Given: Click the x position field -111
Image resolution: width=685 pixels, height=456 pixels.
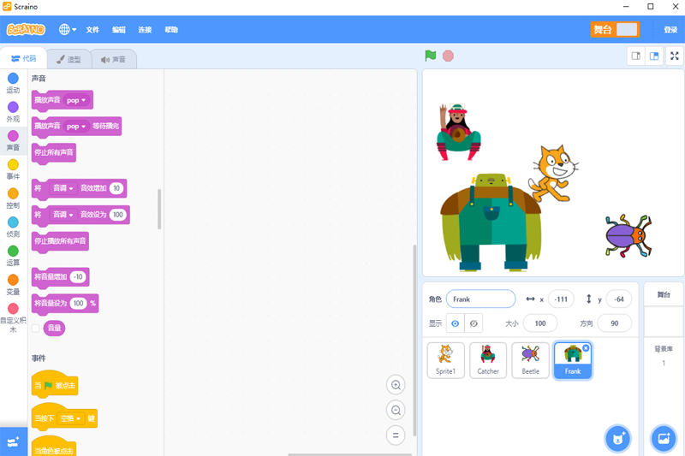Looking at the screenshot, I should (561, 299).
